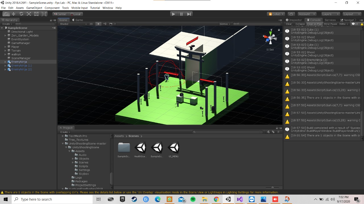
Task: Click the Project favorites star icon
Action: (x=278, y=132)
